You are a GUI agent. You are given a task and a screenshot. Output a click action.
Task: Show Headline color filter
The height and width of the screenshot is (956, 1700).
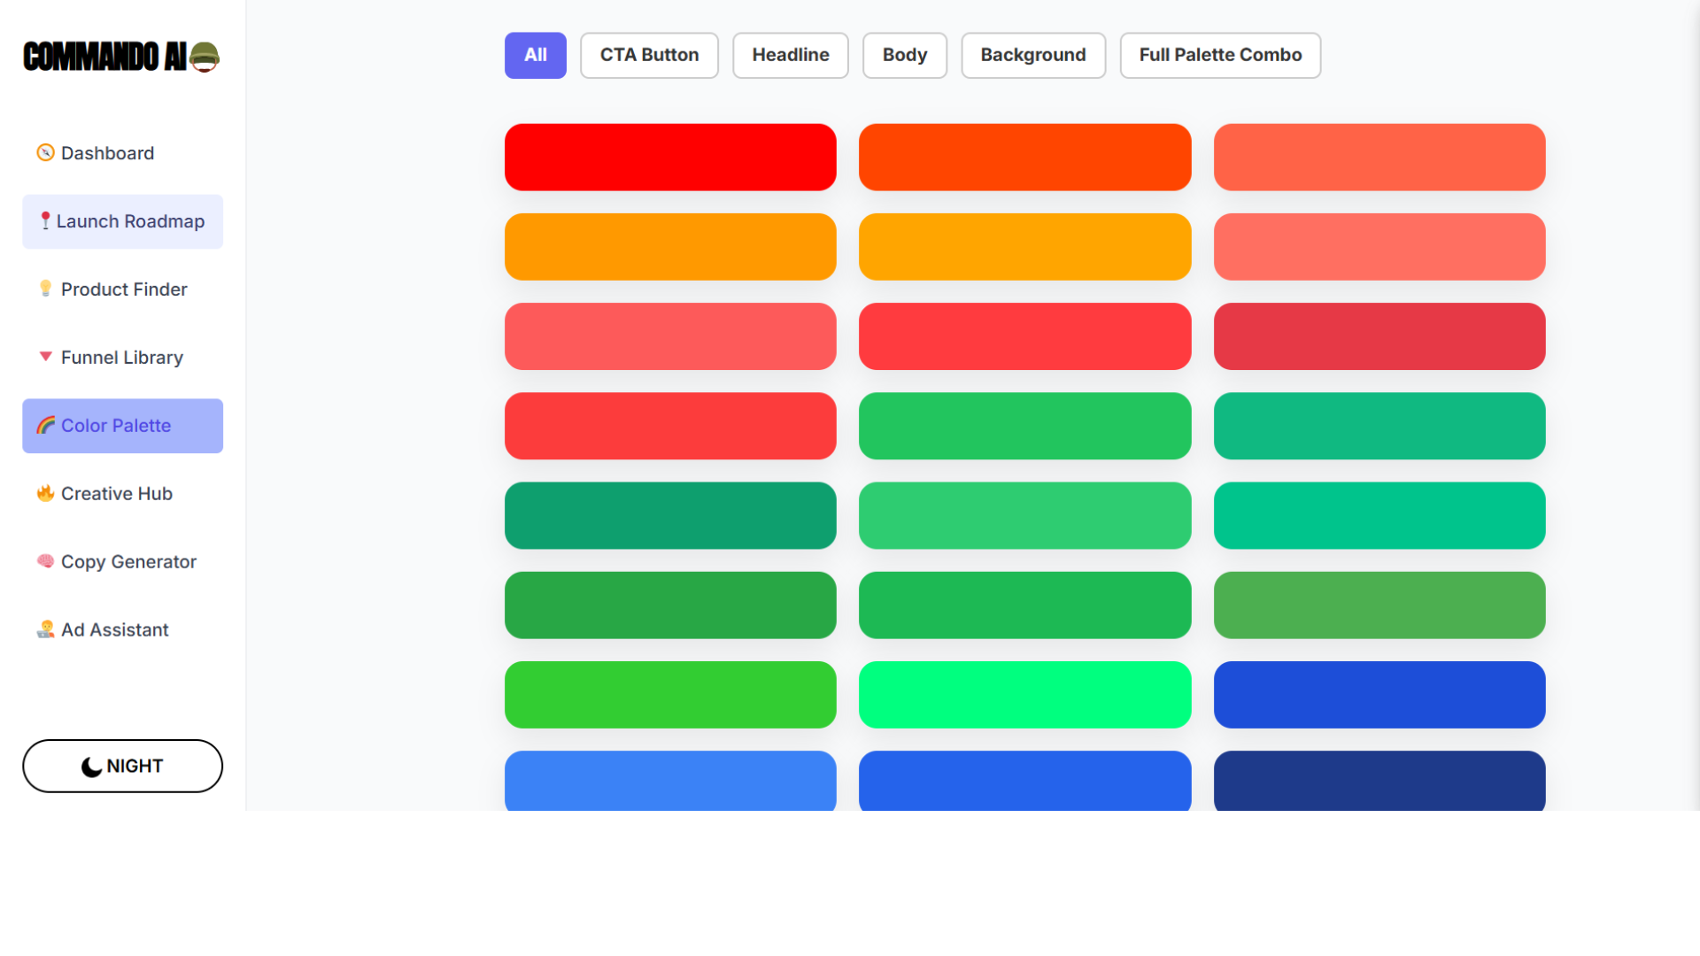[x=790, y=55]
